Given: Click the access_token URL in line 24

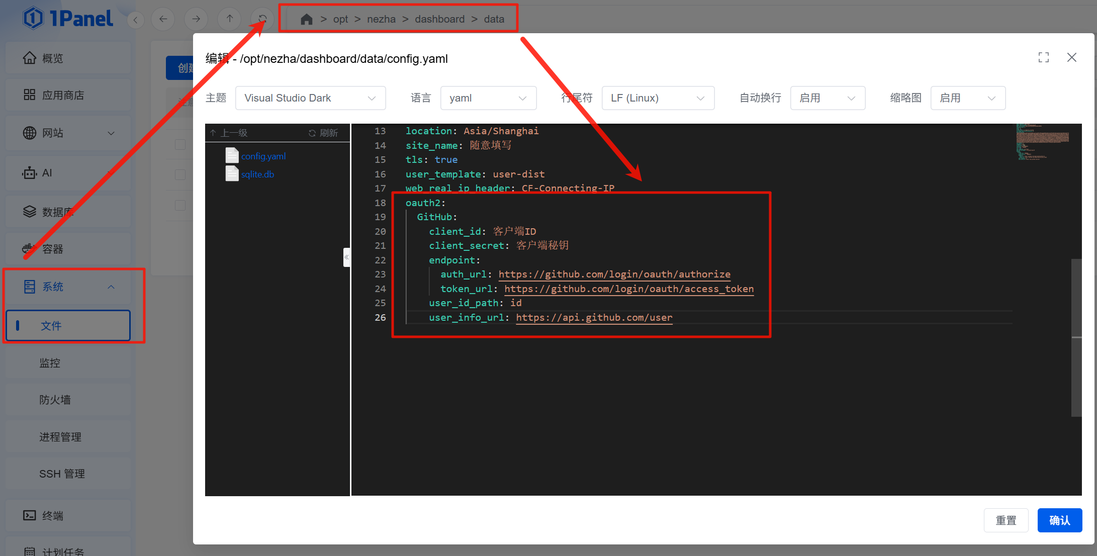Looking at the screenshot, I should click(629, 289).
